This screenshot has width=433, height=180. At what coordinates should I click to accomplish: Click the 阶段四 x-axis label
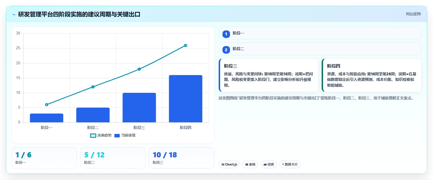coord(186,128)
